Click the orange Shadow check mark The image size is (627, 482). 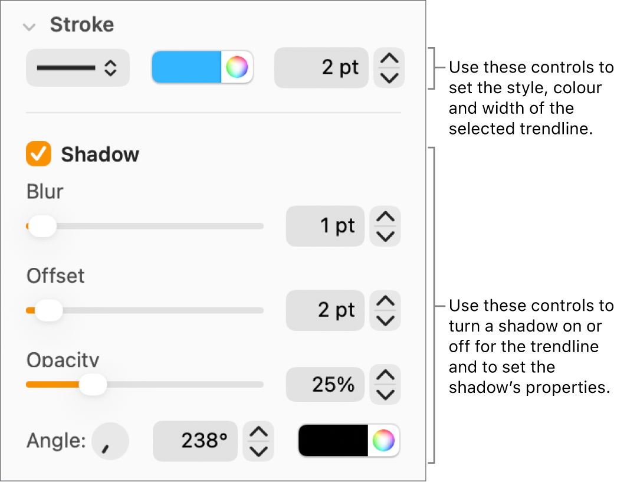coord(38,154)
